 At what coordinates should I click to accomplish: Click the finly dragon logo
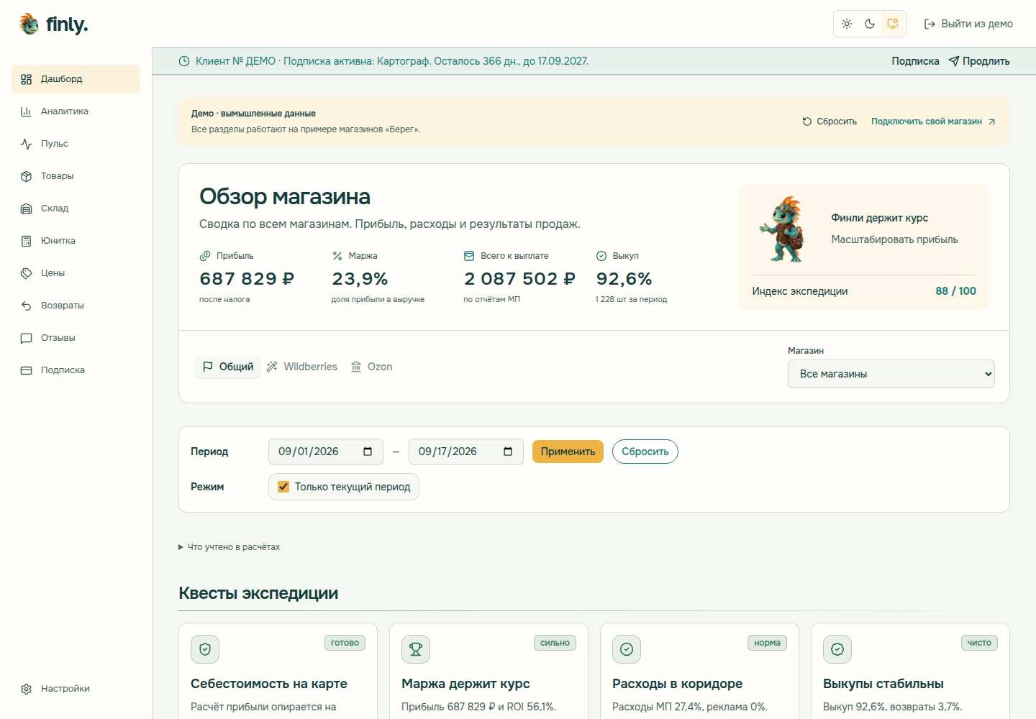pyautogui.click(x=29, y=24)
